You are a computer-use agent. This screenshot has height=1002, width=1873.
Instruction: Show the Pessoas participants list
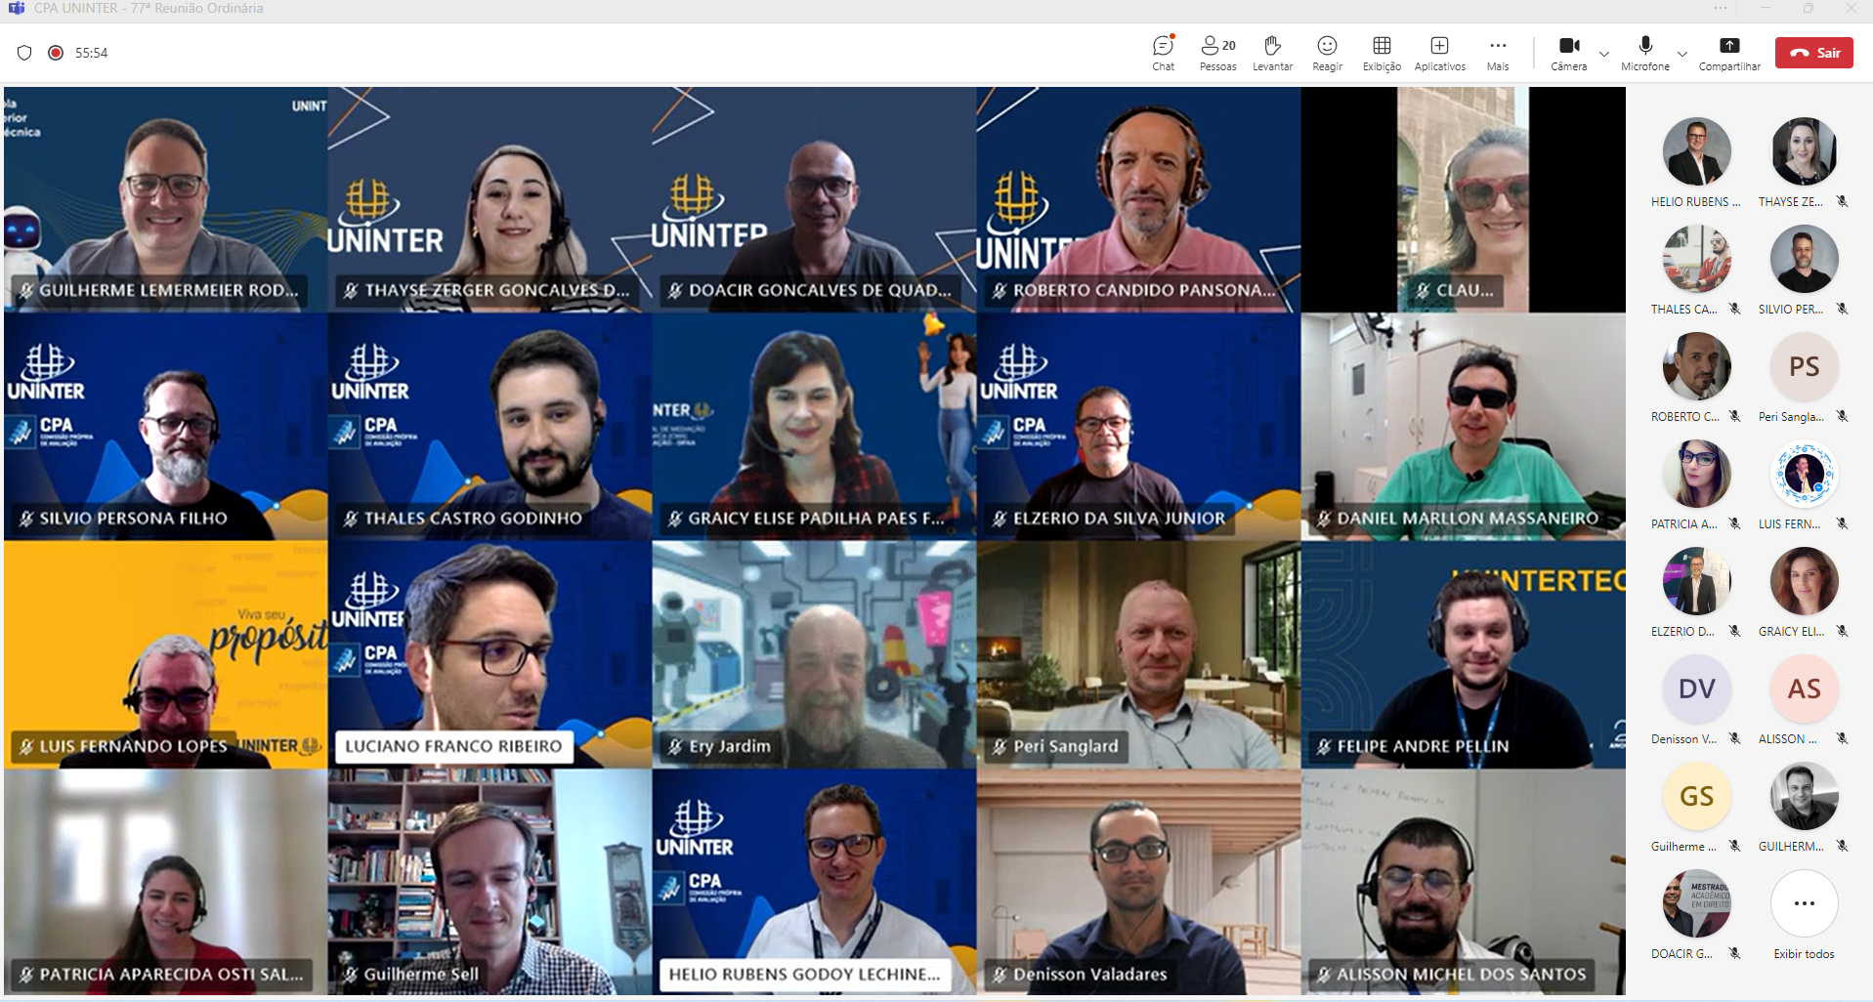tap(1217, 53)
